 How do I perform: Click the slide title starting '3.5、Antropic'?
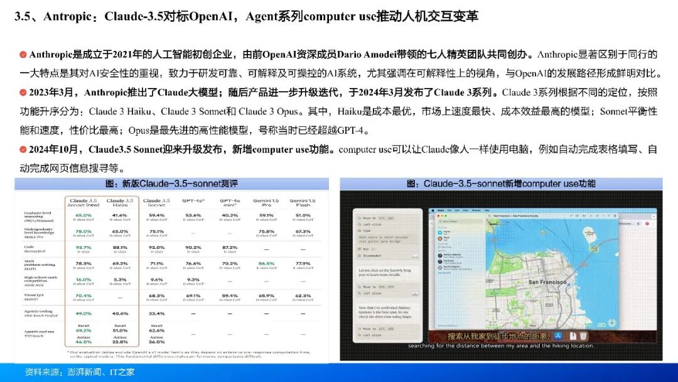coord(246,16)
